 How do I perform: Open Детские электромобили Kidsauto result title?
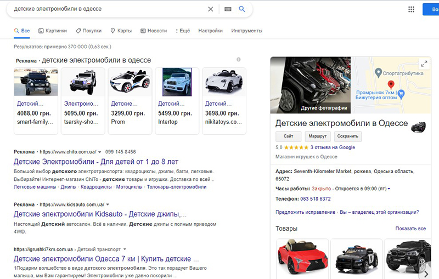[100, 214]
